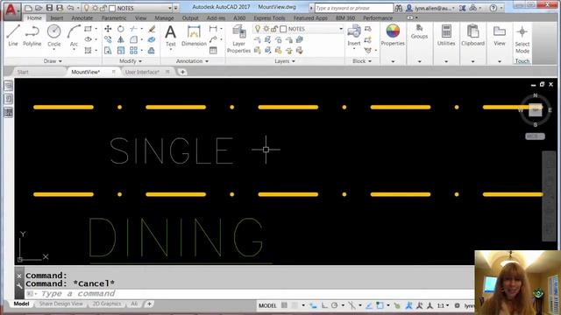Image resolution: width=561 pixels, height=315 pixels.
Task: Expand the Annotation panel
Action: click(x=192, y=61)
